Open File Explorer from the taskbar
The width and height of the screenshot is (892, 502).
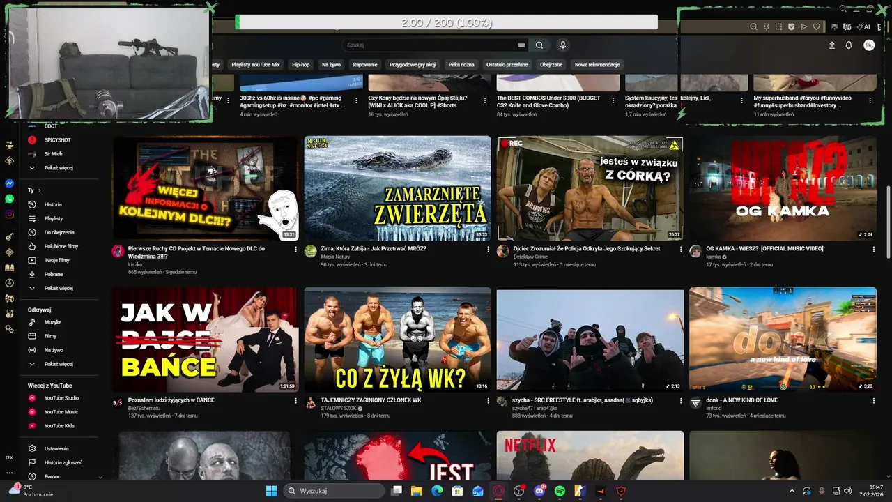417,491
